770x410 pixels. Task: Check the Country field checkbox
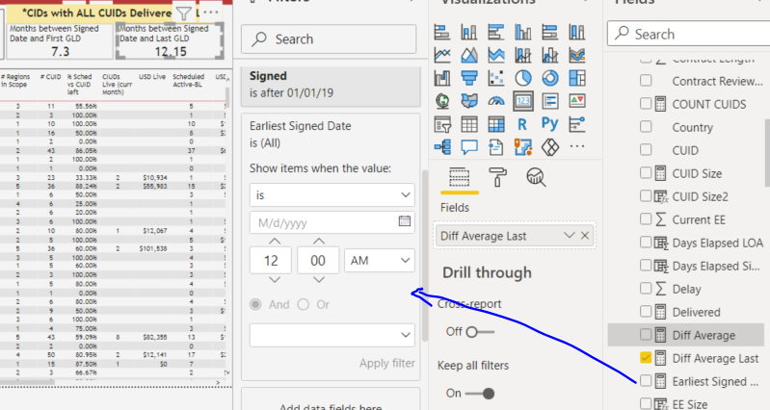coord(646,126)
